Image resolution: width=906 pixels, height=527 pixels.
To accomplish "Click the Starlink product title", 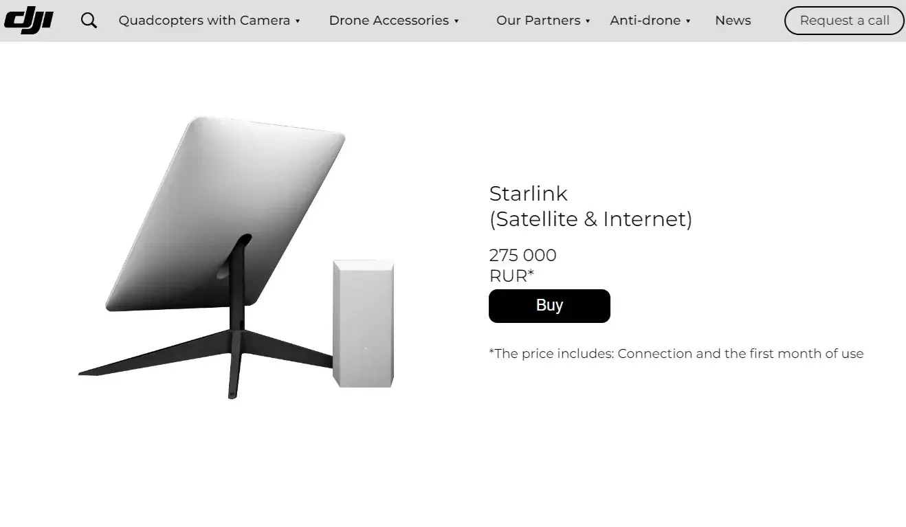I will coord(529,193).
